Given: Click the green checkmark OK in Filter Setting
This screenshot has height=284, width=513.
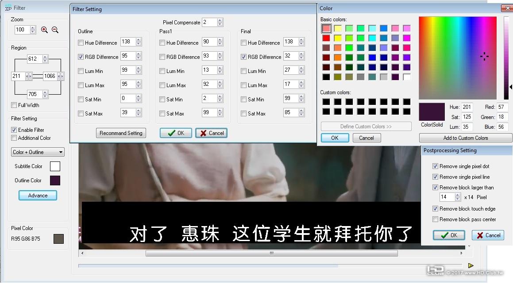Looking at the screenshot, I should click(x=175, y=133).
